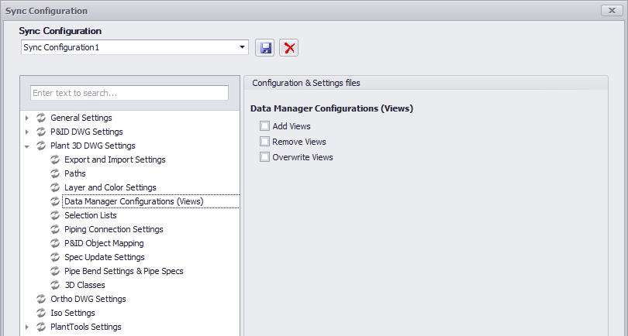Click sync icon beside Piping Connection Settings

pyautogui.click(x=55, y=230)
